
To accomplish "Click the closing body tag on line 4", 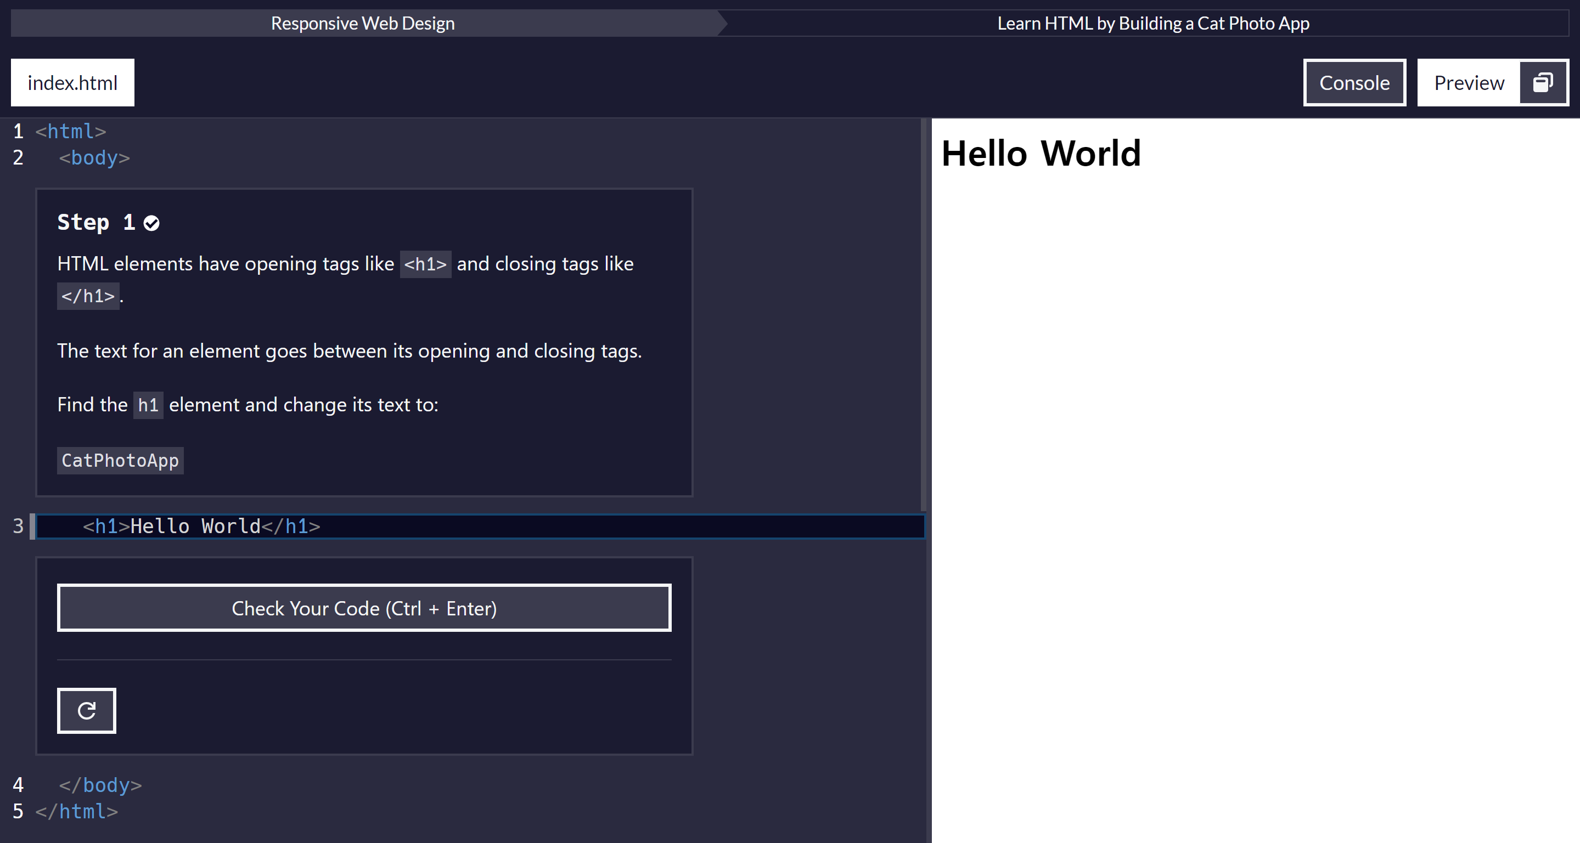I will point(100,785).
